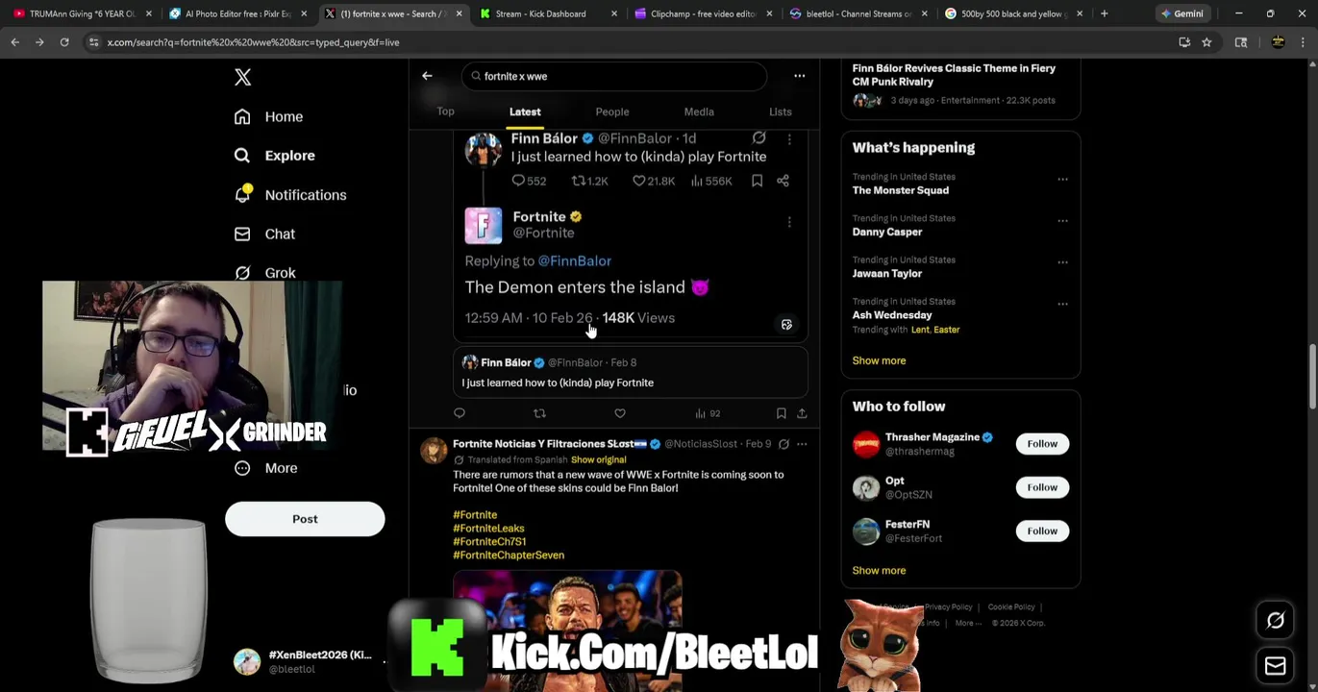Screen dimensions: 1318x692
Task: Open more menu on Fortnite Noticias post
Action: pos(802,444)
